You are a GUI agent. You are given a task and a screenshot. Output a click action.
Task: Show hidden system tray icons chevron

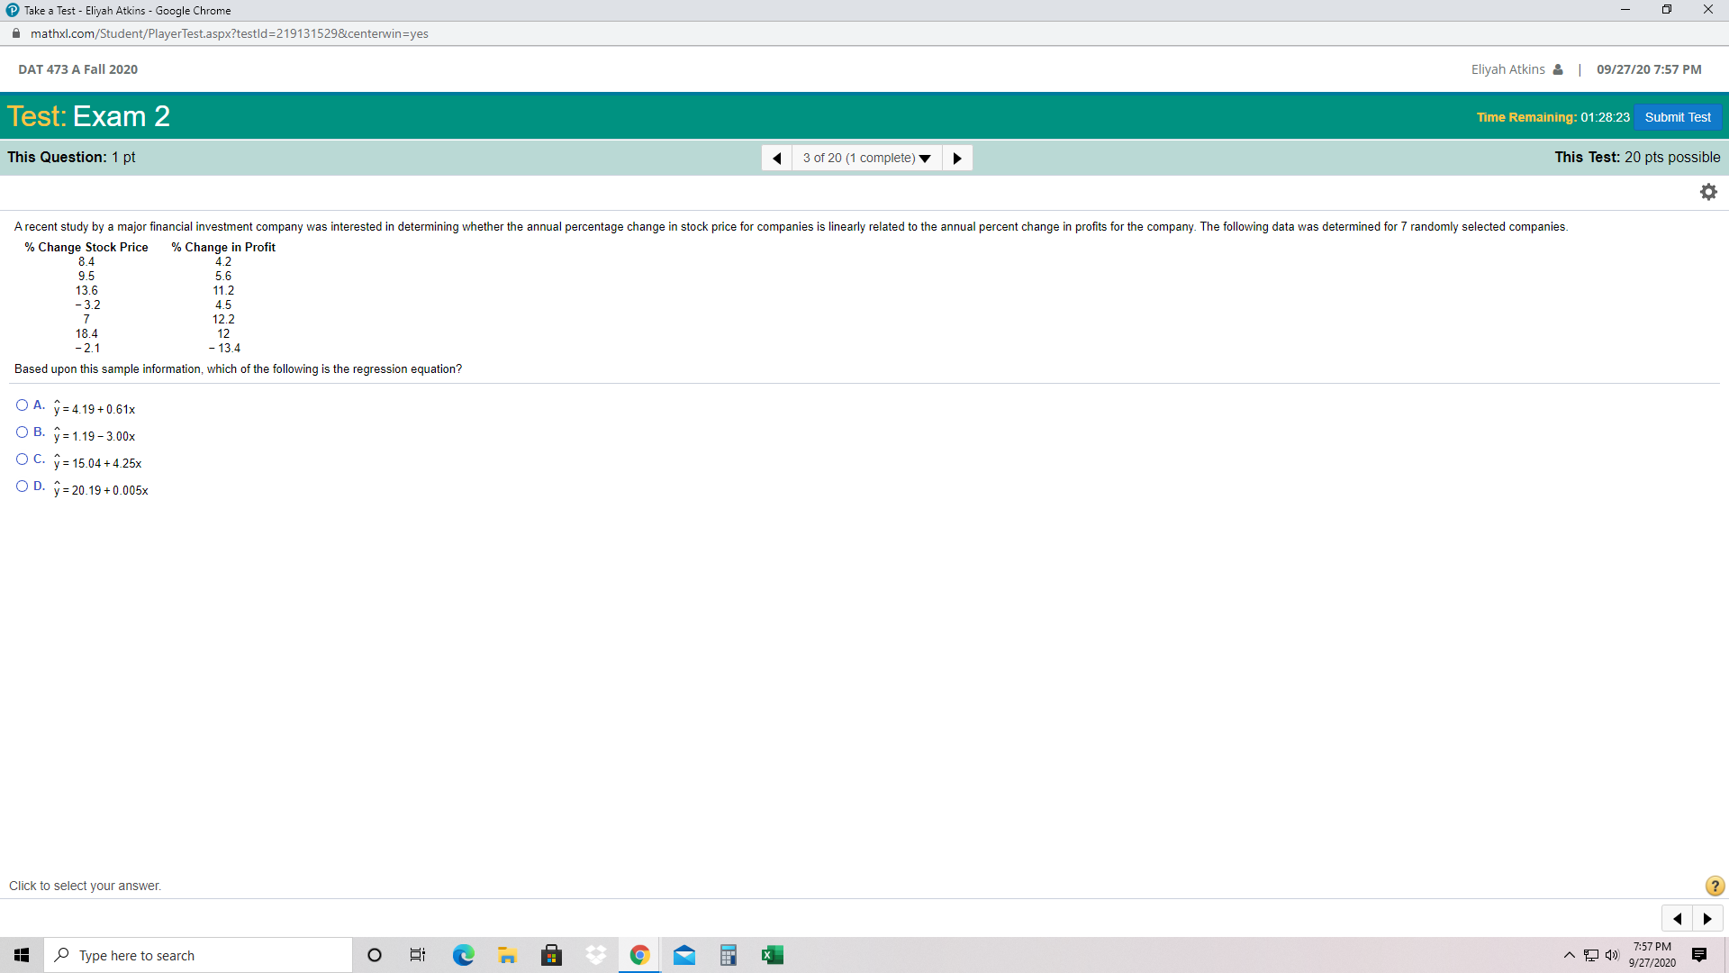tap(1570, 955)
